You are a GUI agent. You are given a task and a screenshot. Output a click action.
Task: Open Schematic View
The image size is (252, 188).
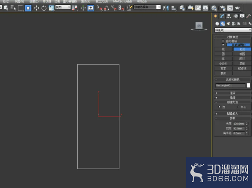pyautogui.click(x=205, y=8)
